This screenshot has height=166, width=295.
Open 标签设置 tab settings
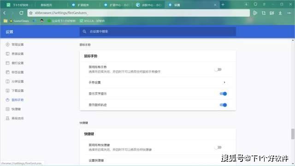[15, 72]
